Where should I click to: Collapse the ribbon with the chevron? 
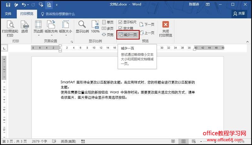(x=248, y=42)
